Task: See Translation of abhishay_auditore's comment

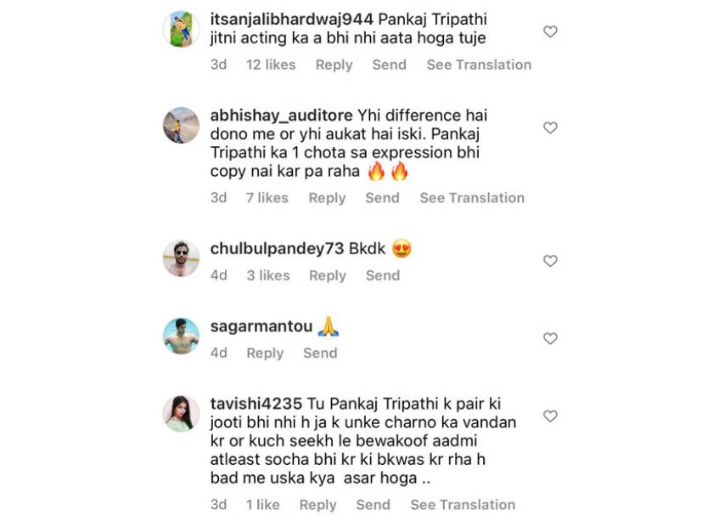Action: (472, 198)
